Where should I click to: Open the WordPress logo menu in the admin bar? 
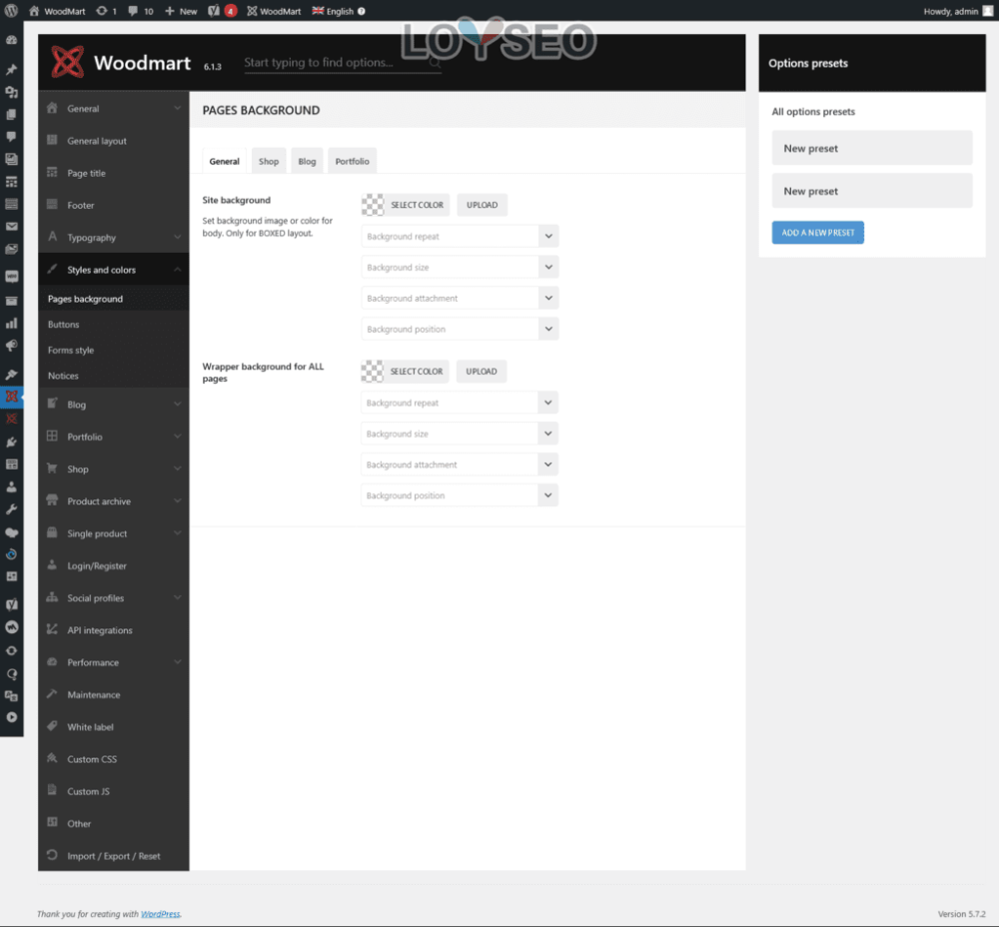(x=11, y=11)
